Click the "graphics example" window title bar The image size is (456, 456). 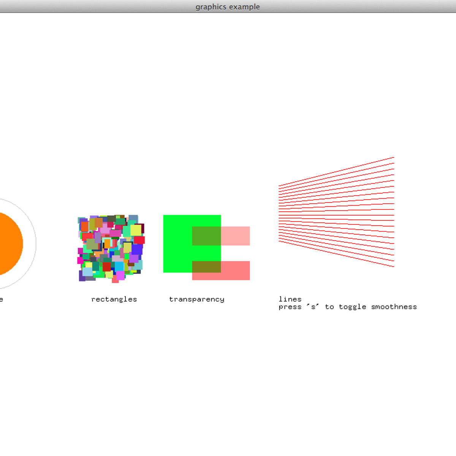click(228, 6)
